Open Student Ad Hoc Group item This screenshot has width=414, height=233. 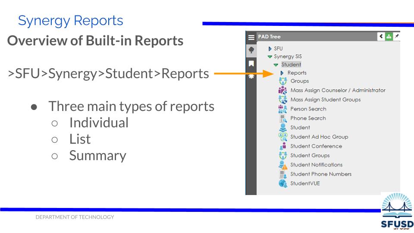319,137
